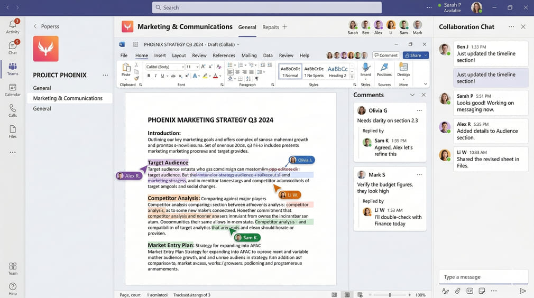Screen dimensions: 534x298
Task: Toggle Underline formatting
Action: click(x=162, y=76)
